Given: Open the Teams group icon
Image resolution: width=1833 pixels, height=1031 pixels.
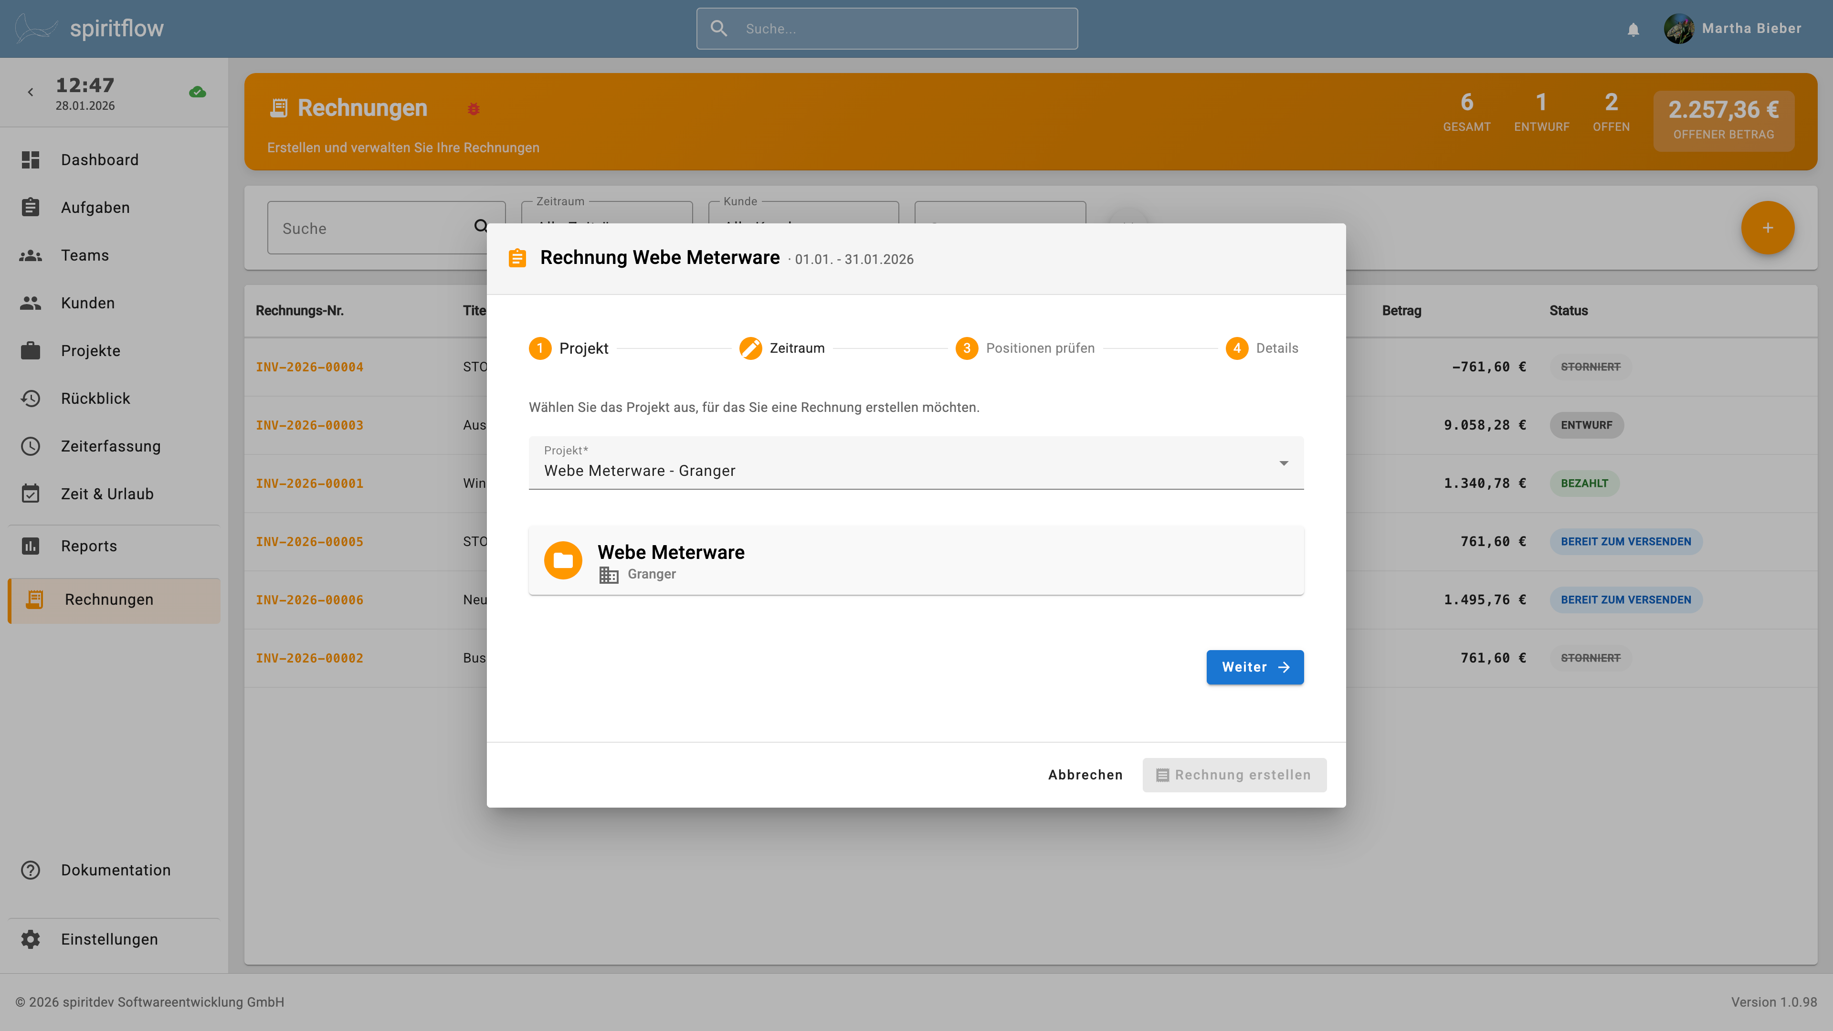Looking at the screenshot, I should 31,255.
